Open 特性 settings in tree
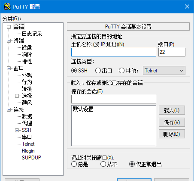The width and height of the screenshot is (194, 181). click(27, 61)
